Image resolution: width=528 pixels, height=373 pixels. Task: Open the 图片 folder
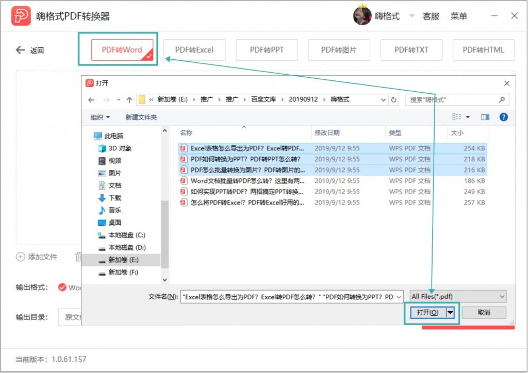pos(109,173)
